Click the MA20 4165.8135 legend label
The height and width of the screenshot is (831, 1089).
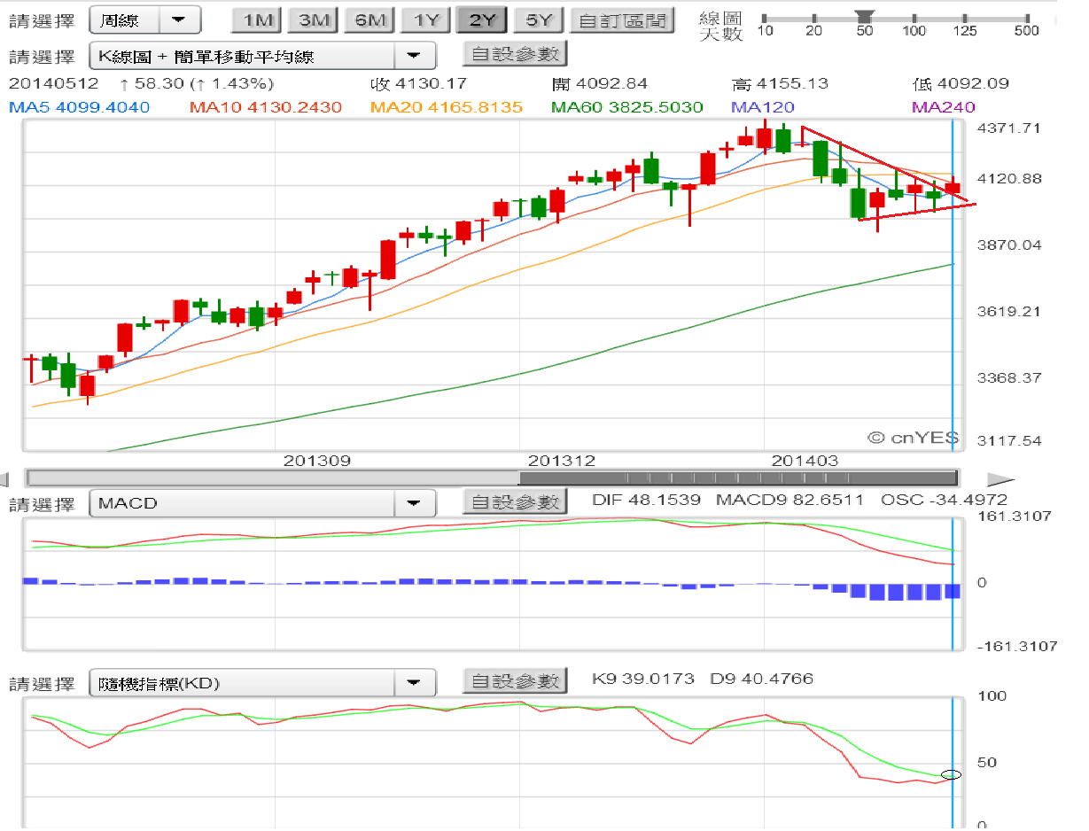447,107
